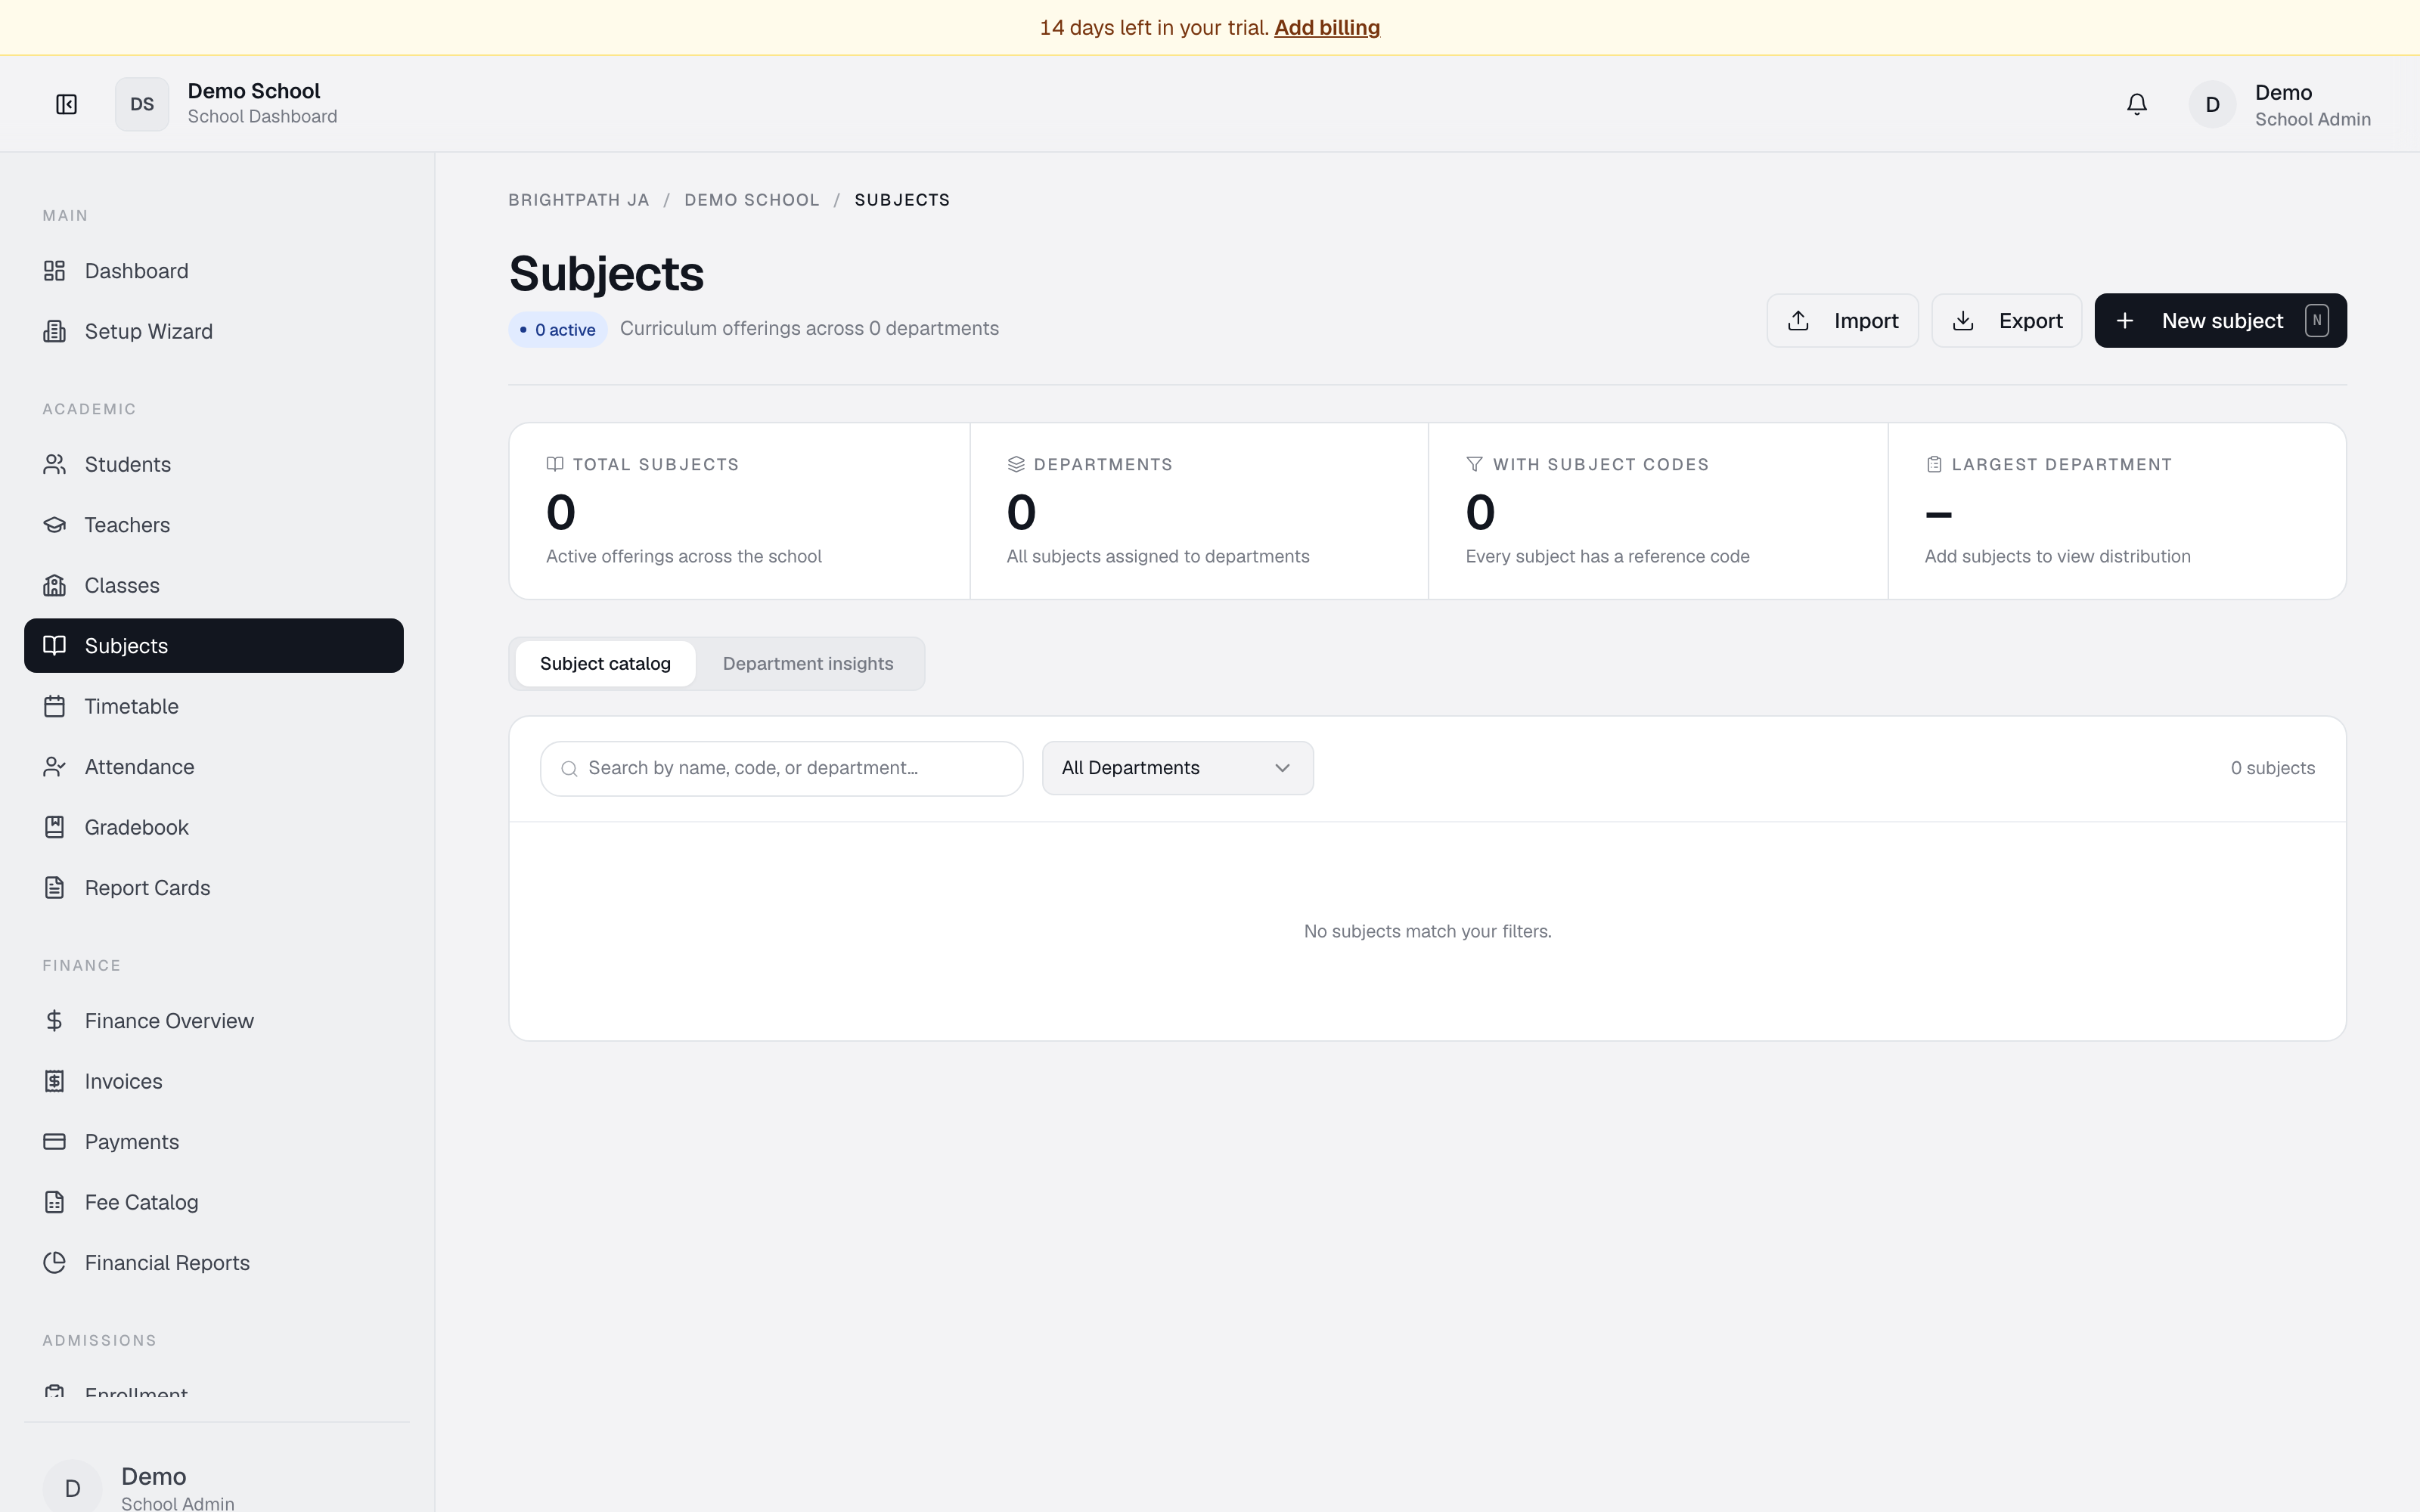Open the All Departments dropdown
The image size is (2420, 1512).
coord(1177,768)
